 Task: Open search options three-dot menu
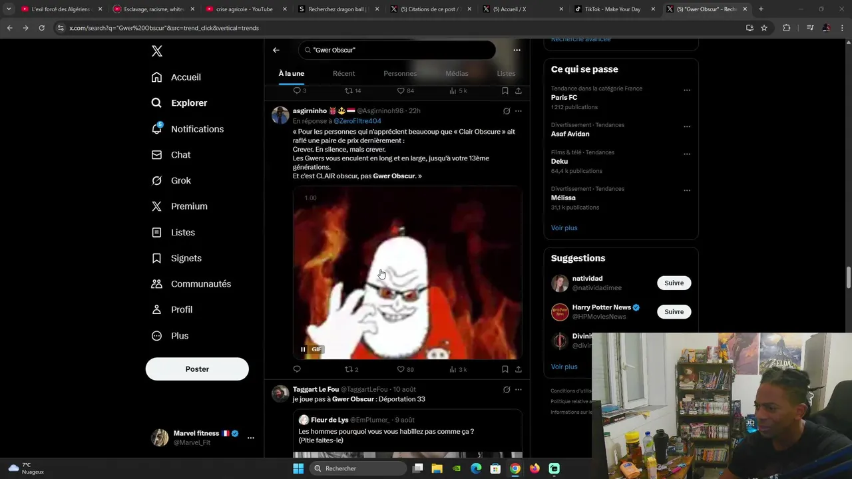(x=517, y=50)
